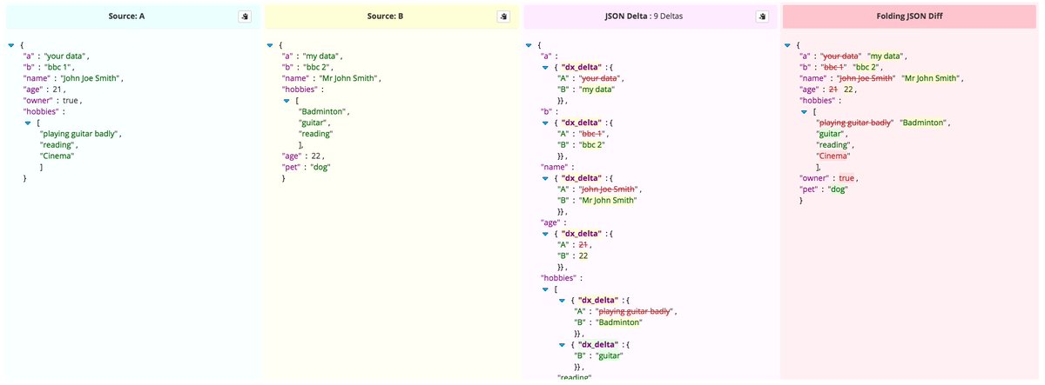Click struck-through "bbc 1" in JSON Delta

(x=594, y=134)
